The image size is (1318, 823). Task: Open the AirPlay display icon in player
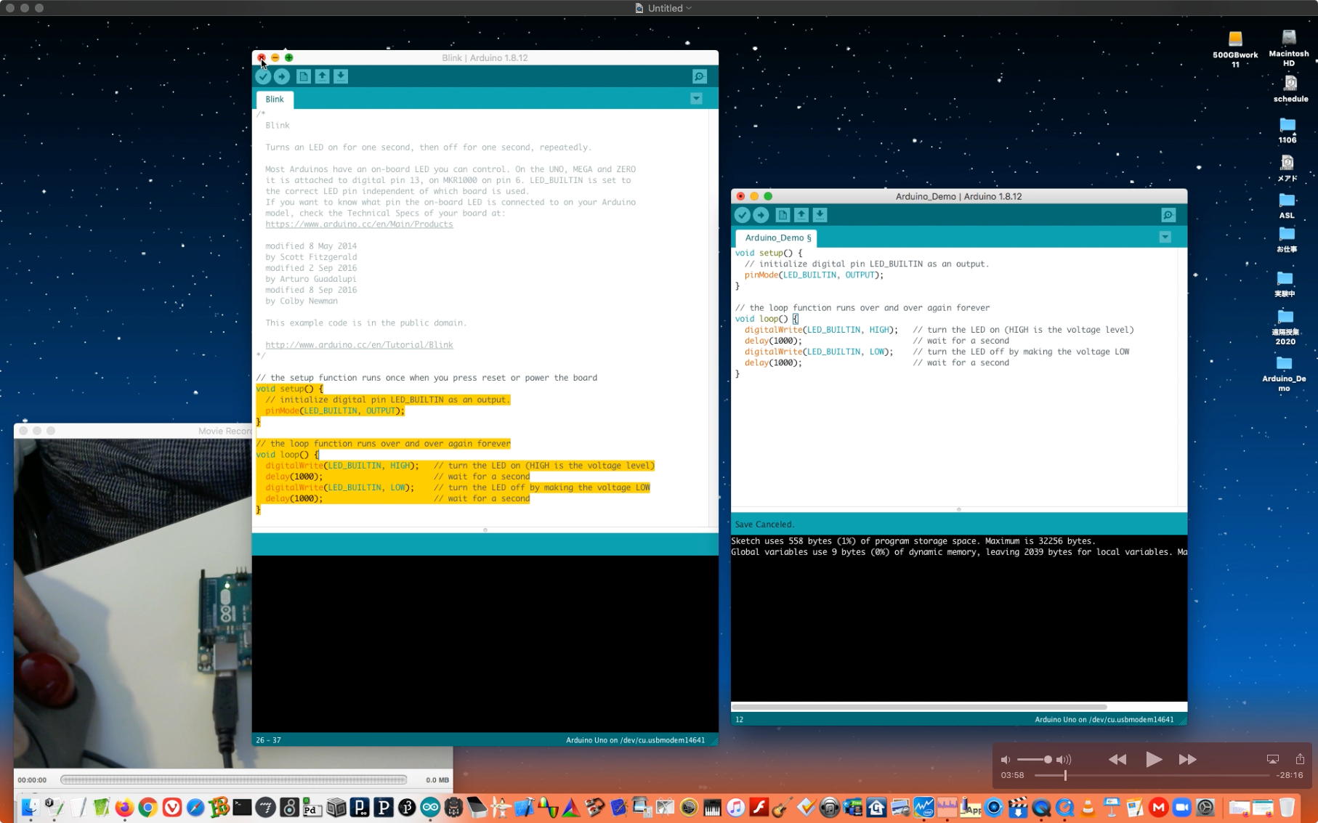click(1272, 759)
